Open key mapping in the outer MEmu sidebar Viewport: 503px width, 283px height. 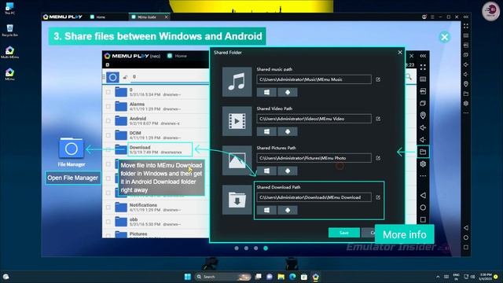pos(466,35)
